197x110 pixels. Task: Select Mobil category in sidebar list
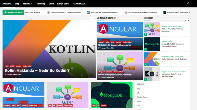point(139,101)
